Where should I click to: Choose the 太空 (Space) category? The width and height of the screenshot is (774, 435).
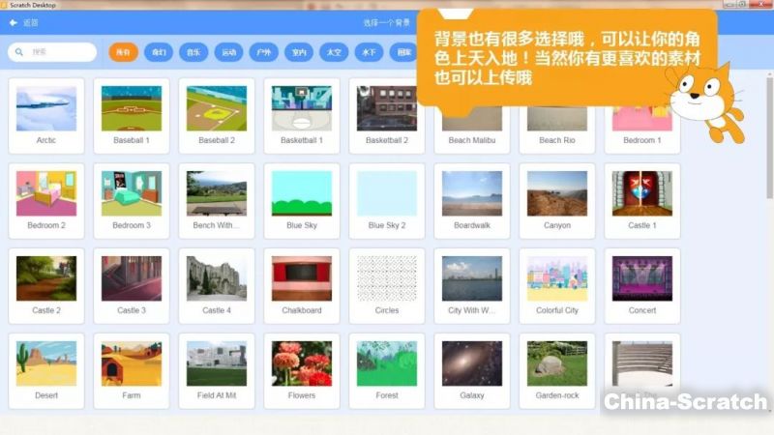[334, 52]
